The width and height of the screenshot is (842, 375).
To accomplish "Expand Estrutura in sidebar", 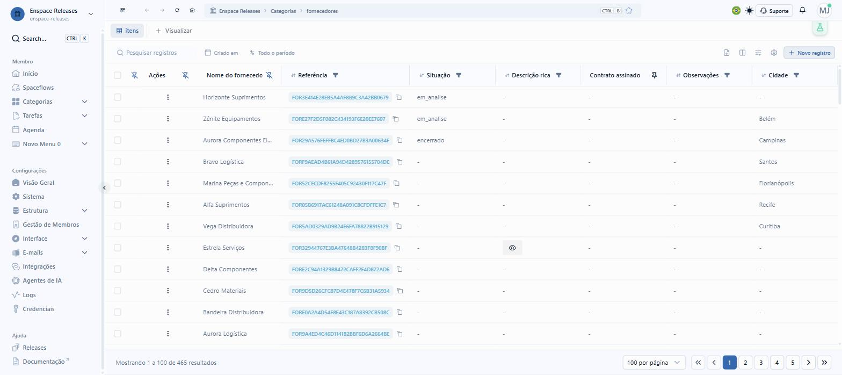I will click(84, 211).
